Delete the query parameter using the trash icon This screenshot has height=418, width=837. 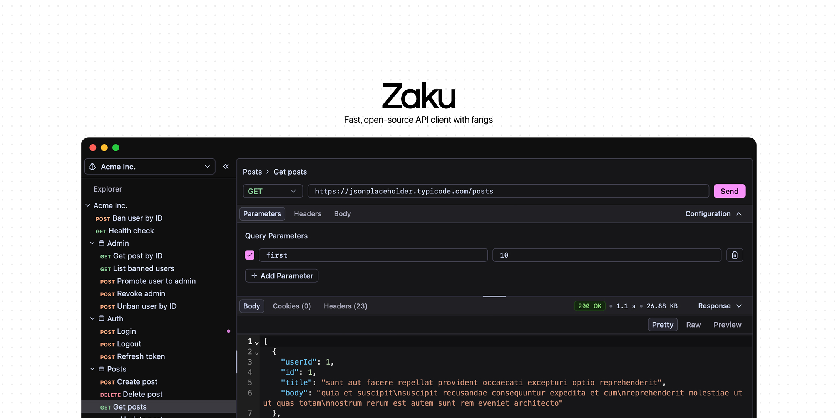[x=735, y=255]
